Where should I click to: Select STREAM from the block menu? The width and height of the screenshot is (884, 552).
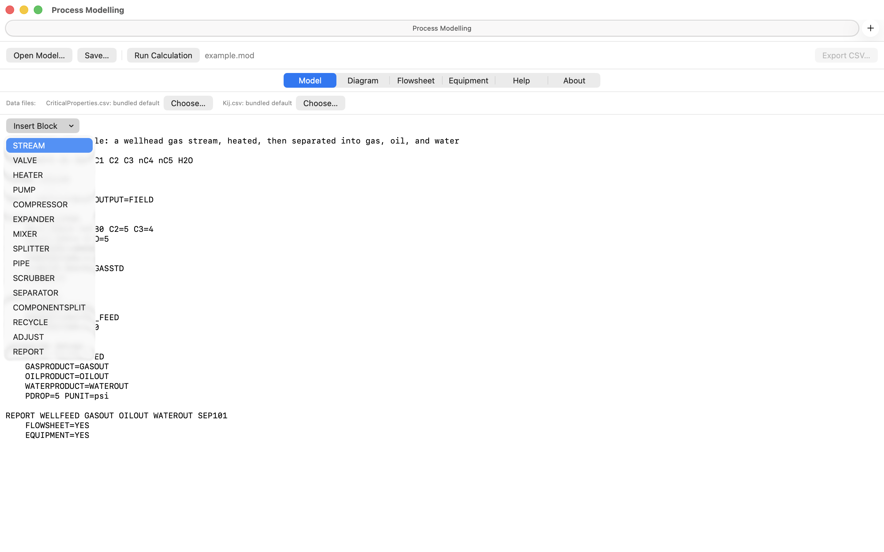click(x=49, y=145)
